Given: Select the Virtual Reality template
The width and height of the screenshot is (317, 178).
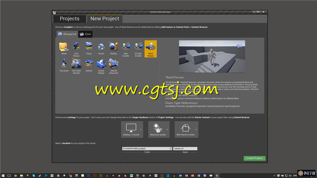Looking at the screenshot, I should click(101, 66).
